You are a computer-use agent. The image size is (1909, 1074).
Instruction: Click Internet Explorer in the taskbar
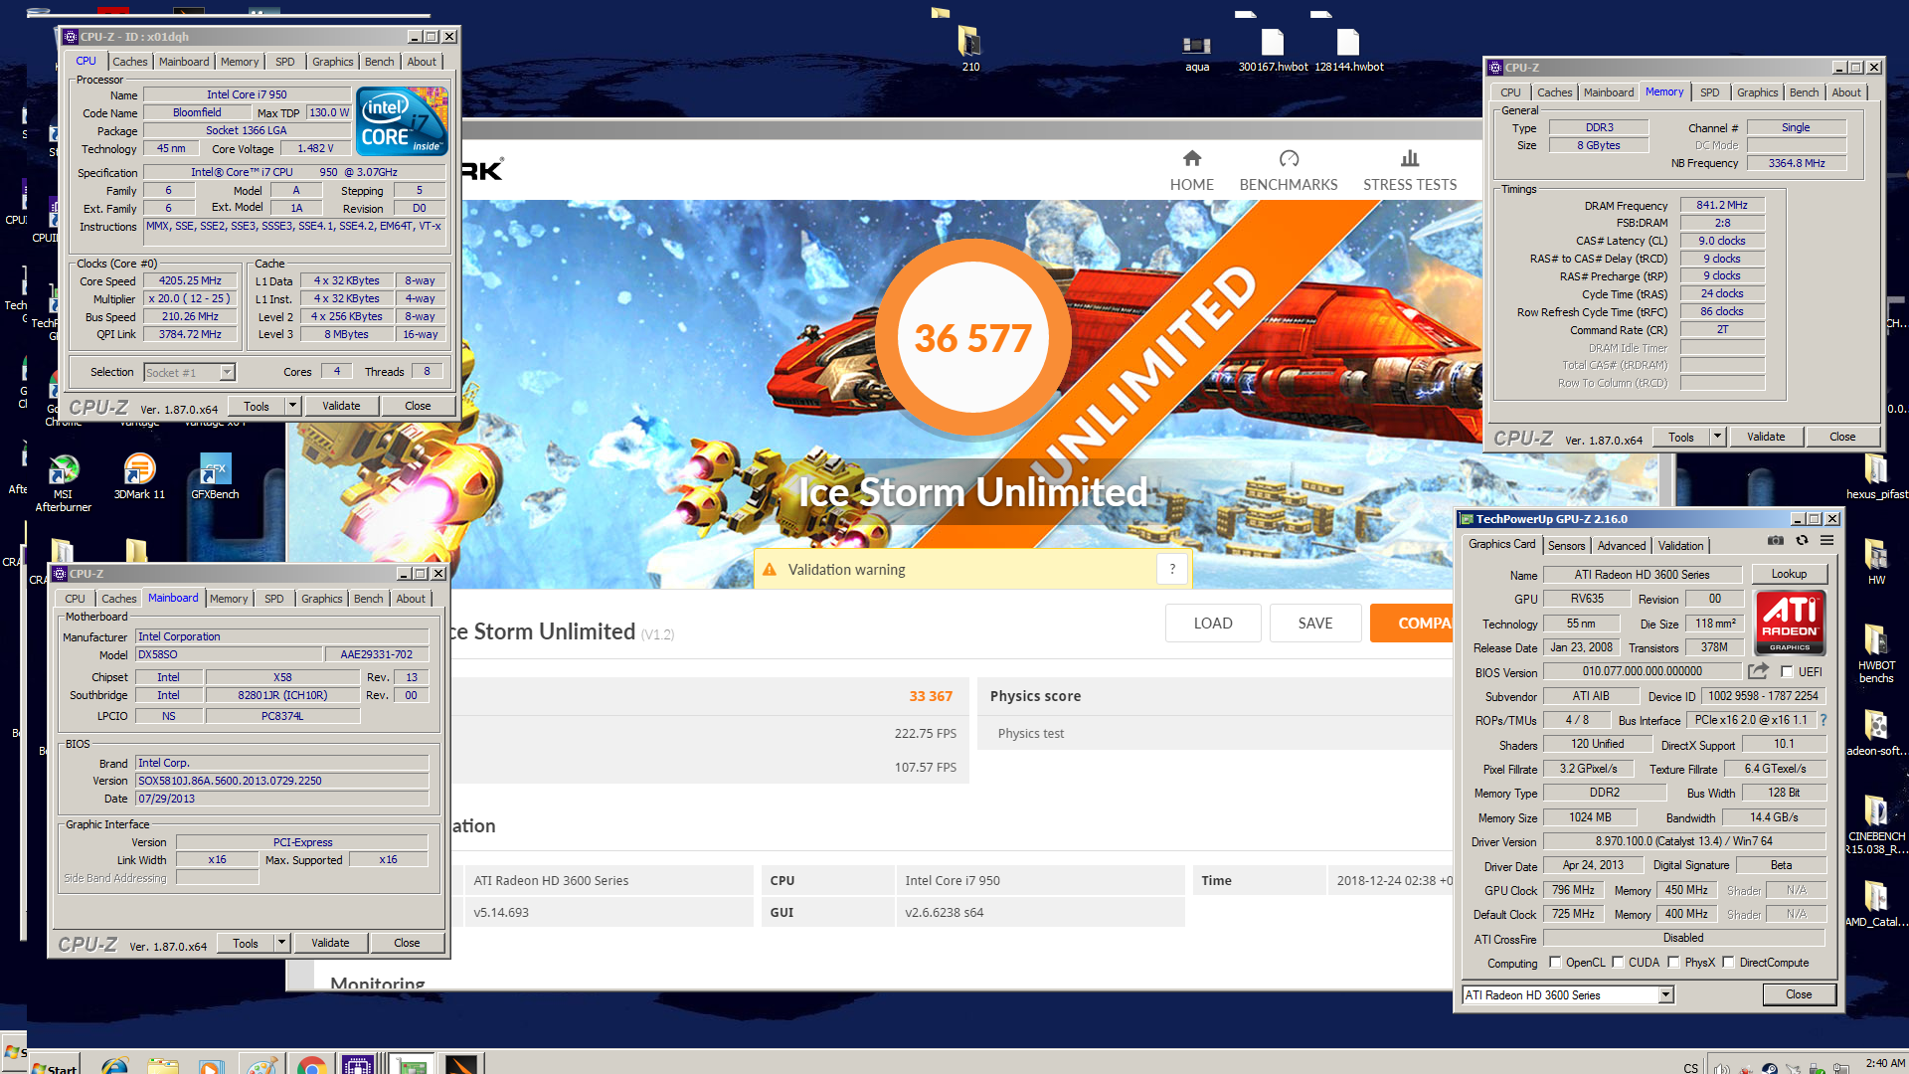tap(115, 1066)
